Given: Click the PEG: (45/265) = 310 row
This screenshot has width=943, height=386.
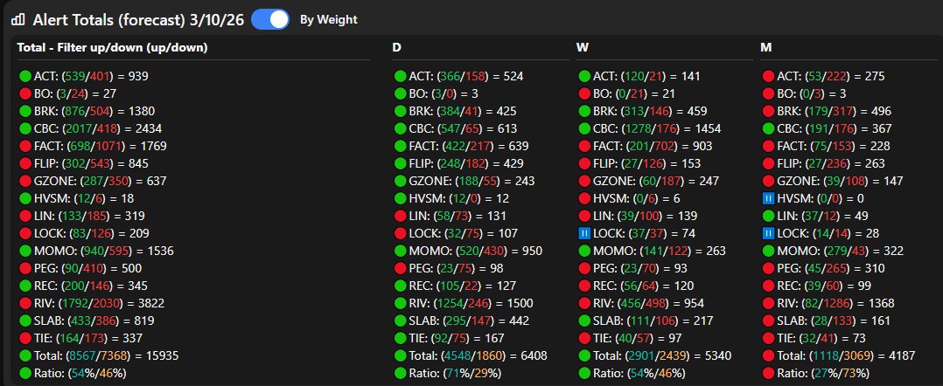Looking at the screenshot, I should [822, 268].
